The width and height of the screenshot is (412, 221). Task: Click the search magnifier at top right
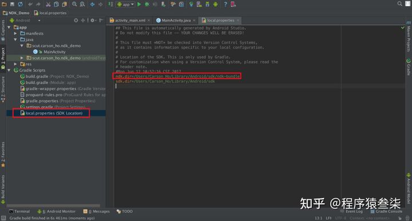pos(399,3)
